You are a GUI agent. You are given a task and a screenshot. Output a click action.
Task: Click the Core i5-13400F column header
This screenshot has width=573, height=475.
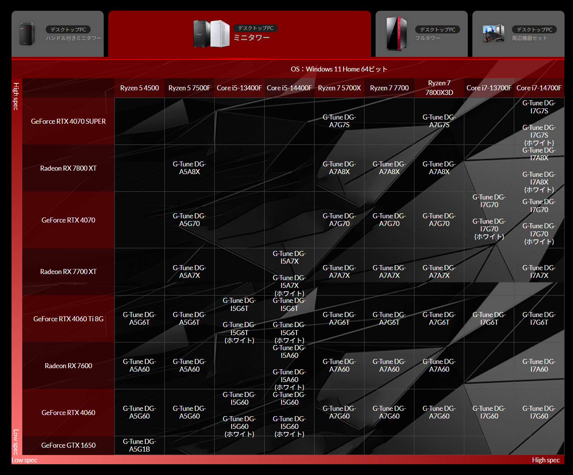click(x=240, y=88)
